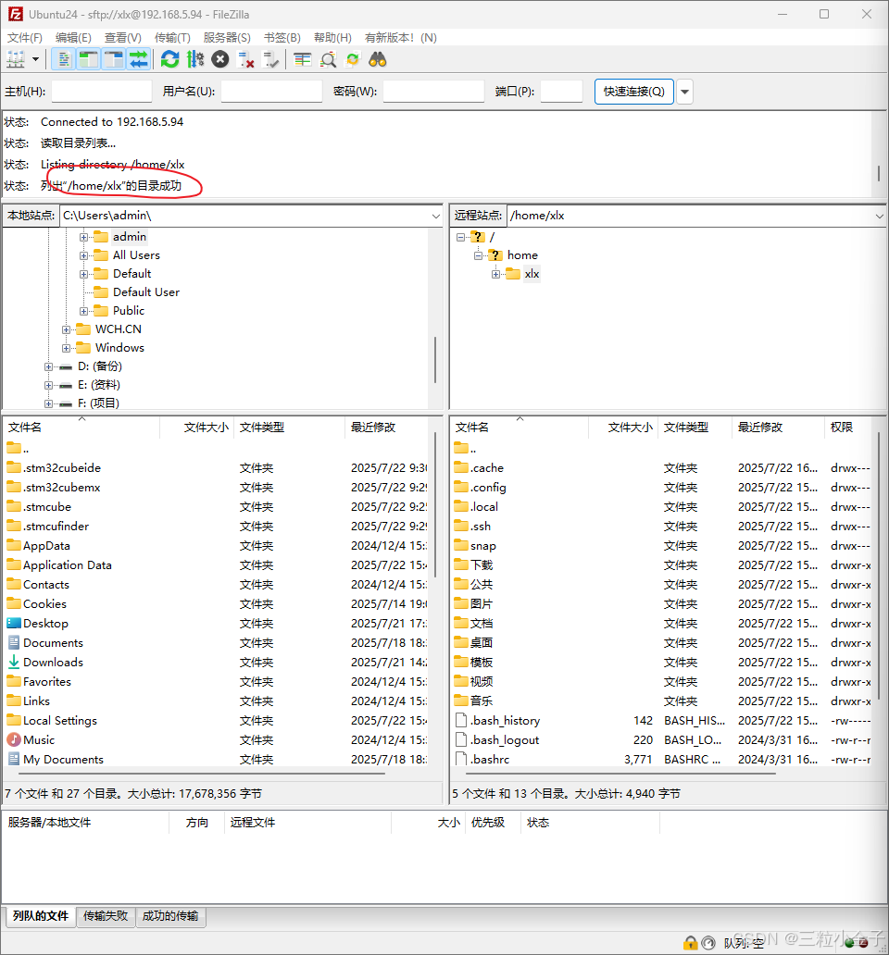889x955 pixels.
Task: Select the Downloads folder icon
Action: [x=13, y=662]
